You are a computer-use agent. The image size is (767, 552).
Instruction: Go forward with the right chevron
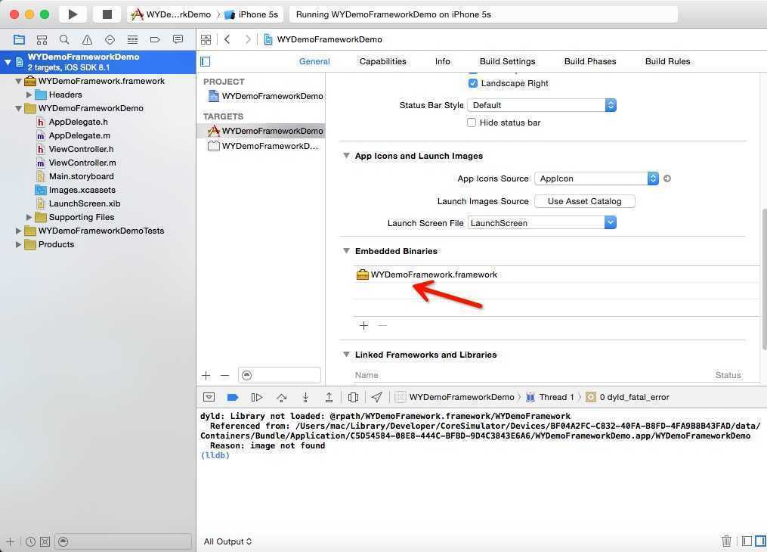point(248,39)
